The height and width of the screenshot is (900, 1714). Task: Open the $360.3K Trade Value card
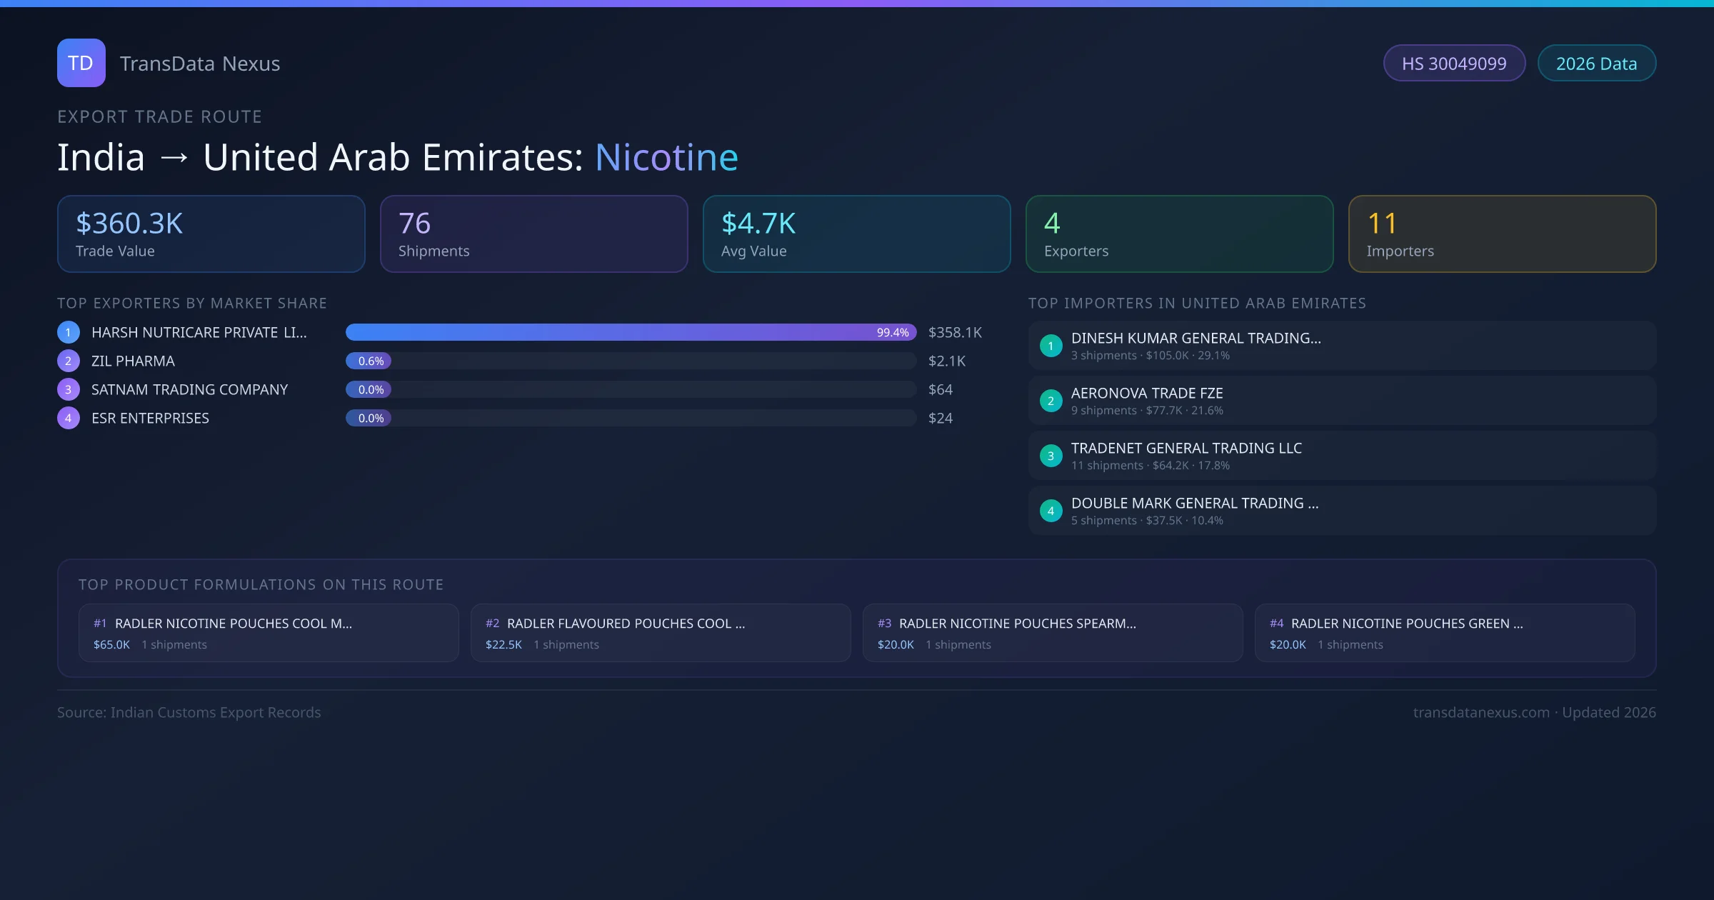pos(211,234)
